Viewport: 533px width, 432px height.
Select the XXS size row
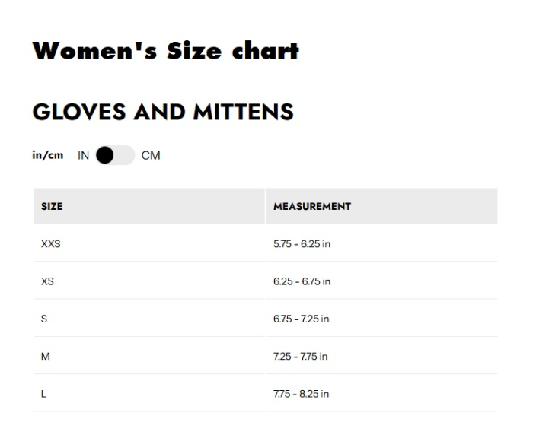point(266,243)
